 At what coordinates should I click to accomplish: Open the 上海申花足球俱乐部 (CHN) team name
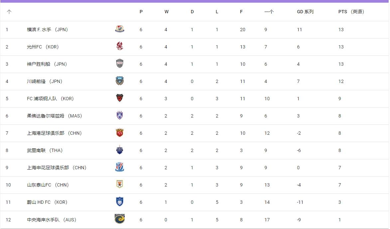[57, 168]
